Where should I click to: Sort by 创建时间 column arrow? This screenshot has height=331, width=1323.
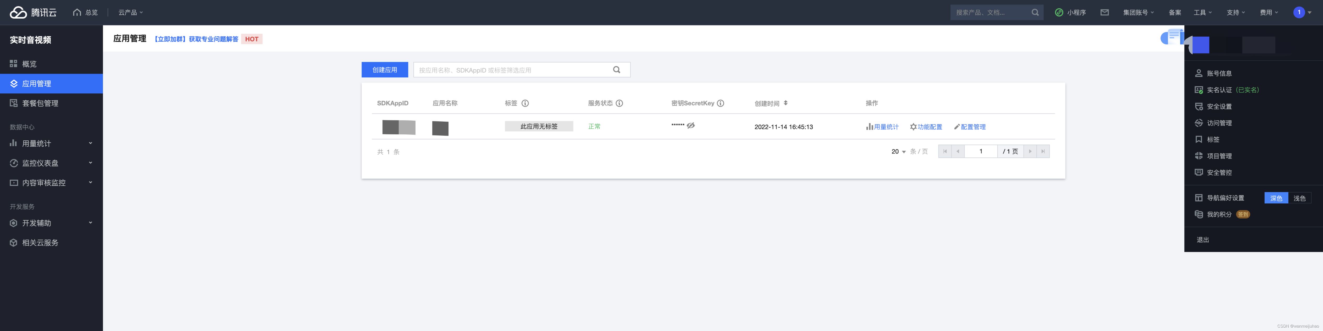click(x=785, y=103)
